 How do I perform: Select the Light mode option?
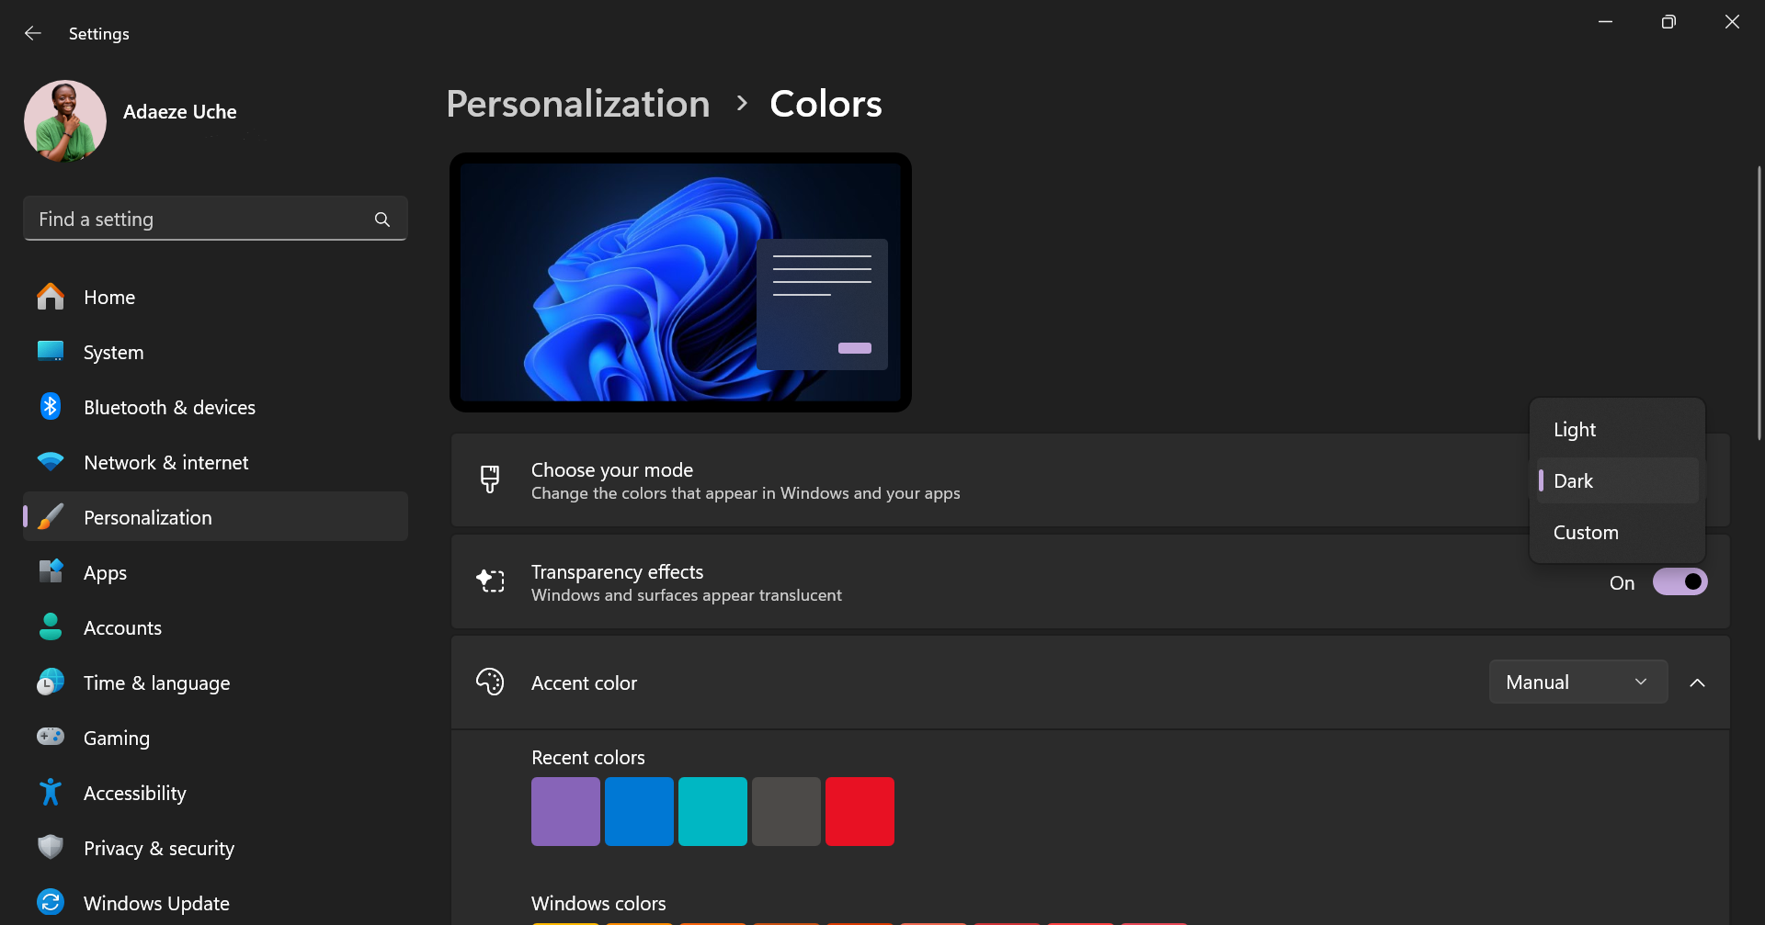tap(1575, 430)
